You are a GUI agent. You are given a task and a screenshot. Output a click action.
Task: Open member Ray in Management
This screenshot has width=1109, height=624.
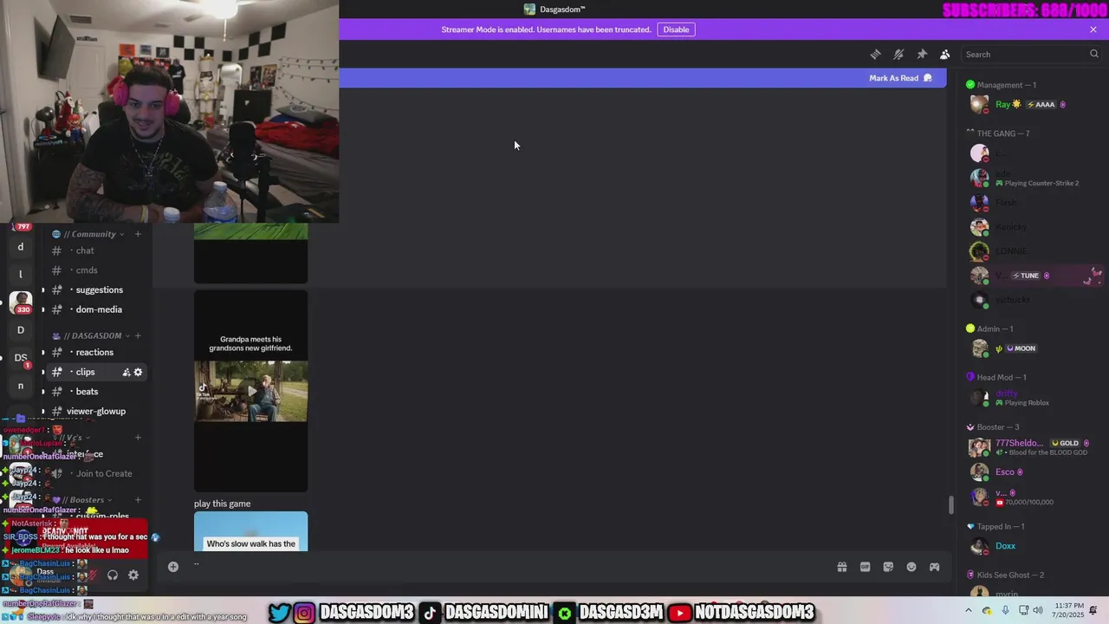click(x=1035, y=104)
